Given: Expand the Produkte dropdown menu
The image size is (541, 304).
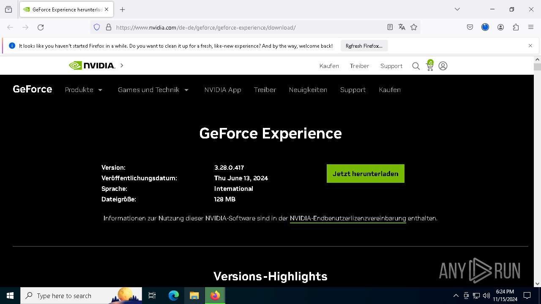Looking at the screenshot, I should 84,90.
